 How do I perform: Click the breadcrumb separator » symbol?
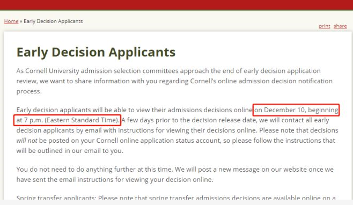pyautogui.click(x=21, y=21)
